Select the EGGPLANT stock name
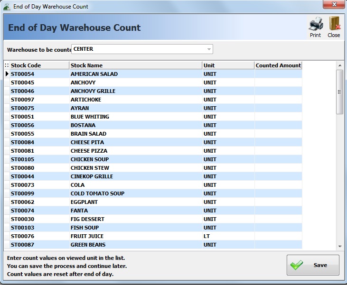This screenshot has width=347, height=285. 84,202
